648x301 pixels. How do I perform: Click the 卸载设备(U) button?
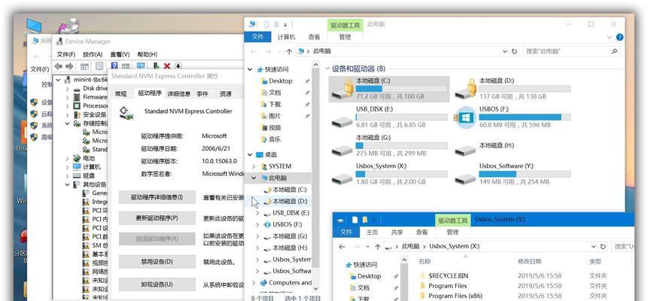click(157, 284)
